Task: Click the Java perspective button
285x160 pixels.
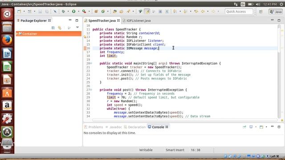Action: tap(276, 12)
